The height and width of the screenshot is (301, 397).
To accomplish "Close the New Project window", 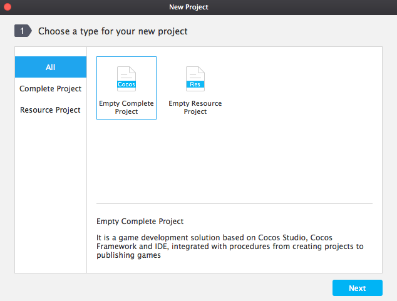I will (8, 7).
